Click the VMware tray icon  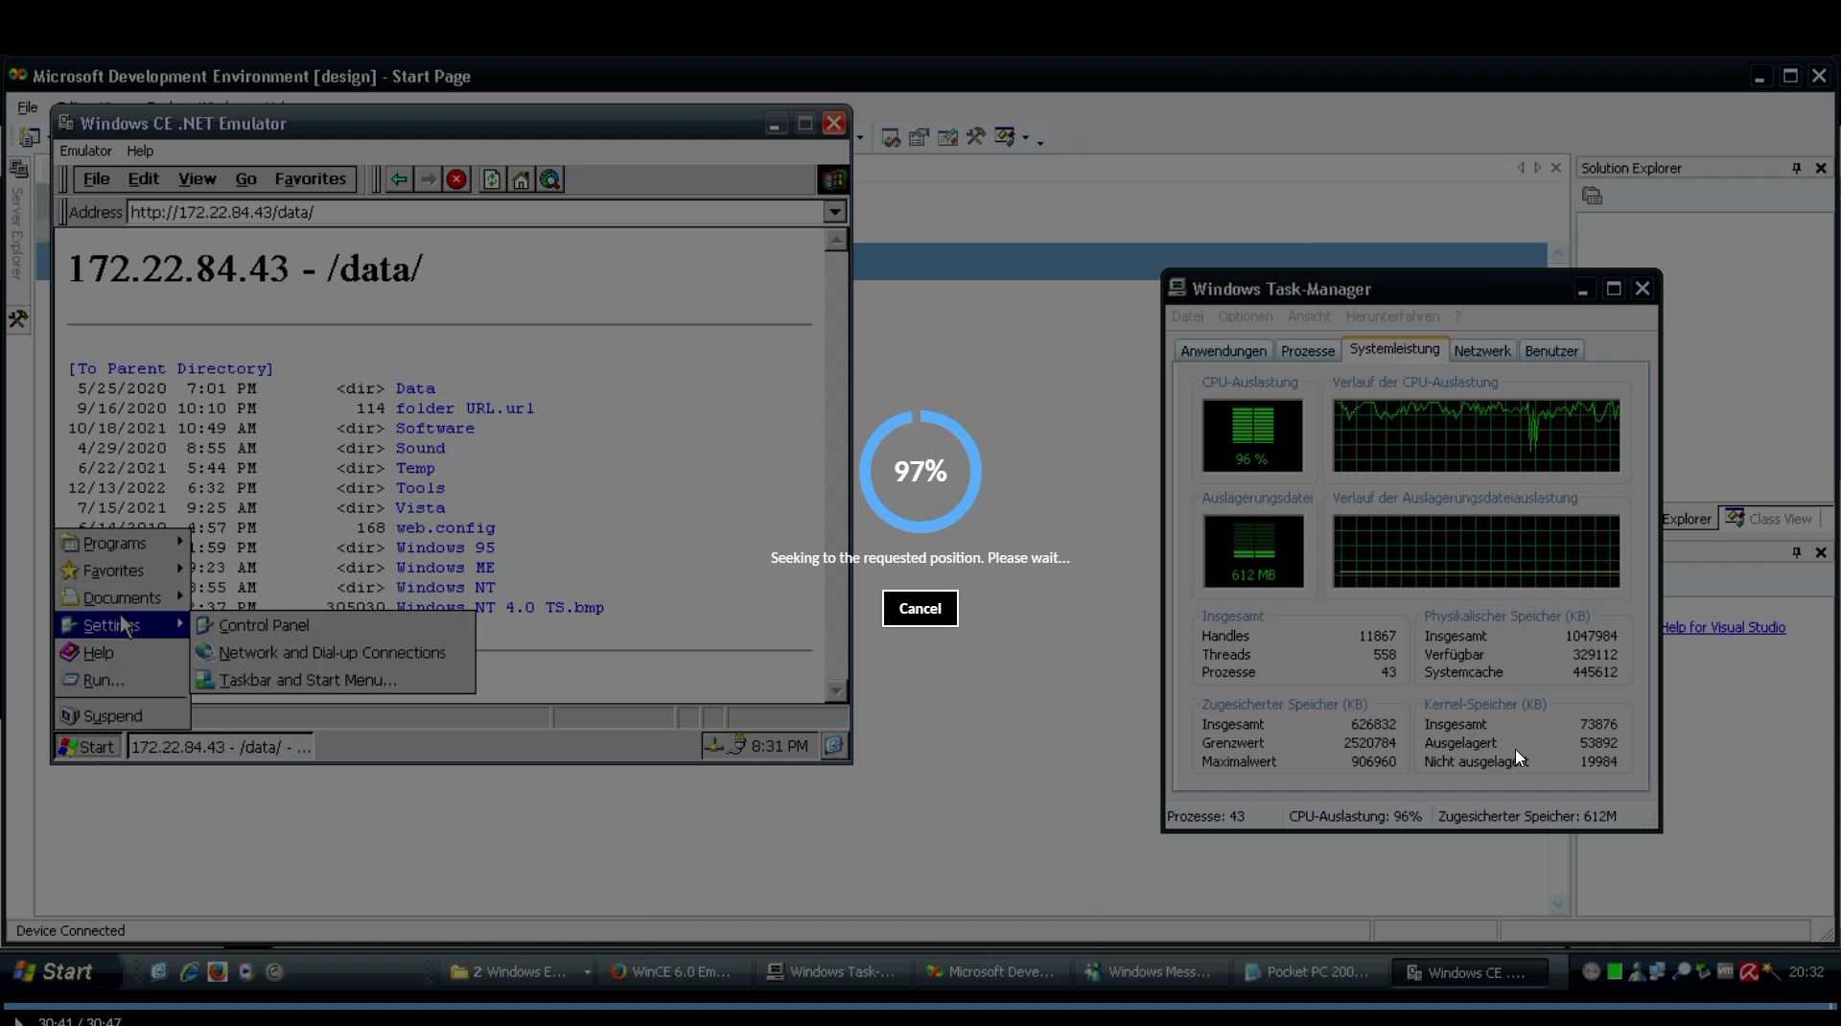coord(1726,971)
